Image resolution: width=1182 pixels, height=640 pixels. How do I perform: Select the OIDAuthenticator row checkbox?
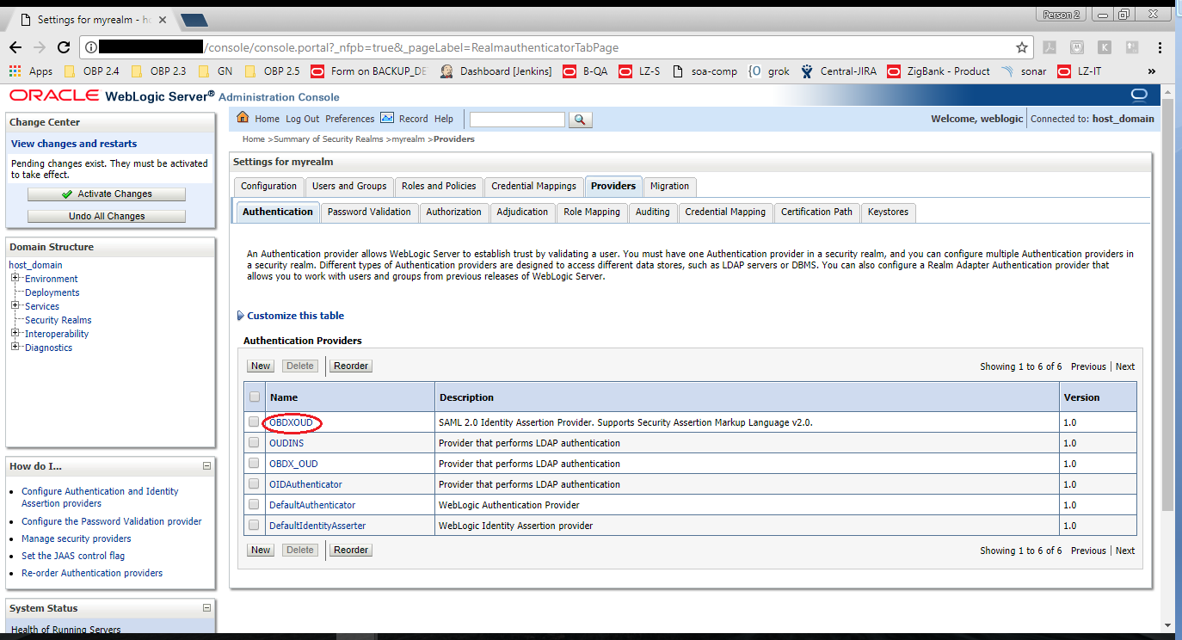click(254, 484)
